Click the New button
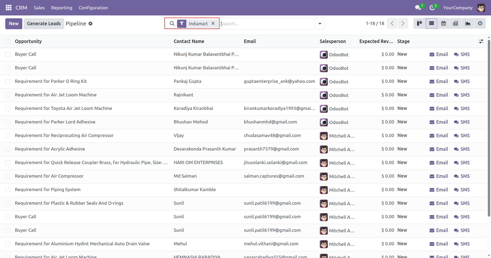Screen dimensions: 491x258 [x=14, y=24]
